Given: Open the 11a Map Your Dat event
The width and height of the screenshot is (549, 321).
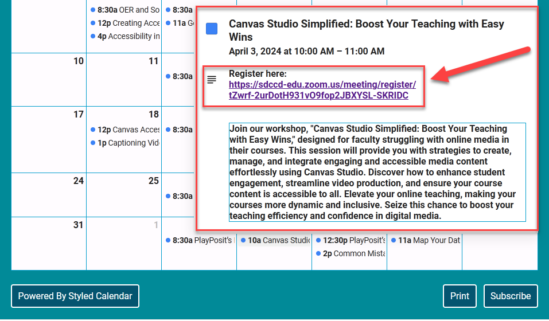Looking at the screenshot, I should (425, 240).
